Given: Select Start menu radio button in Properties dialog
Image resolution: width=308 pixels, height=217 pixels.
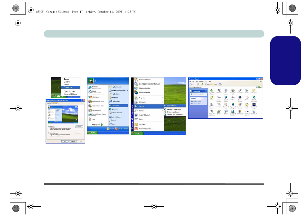Looking at the screenshot, I should pyautogui.click(x=49, y=127).
